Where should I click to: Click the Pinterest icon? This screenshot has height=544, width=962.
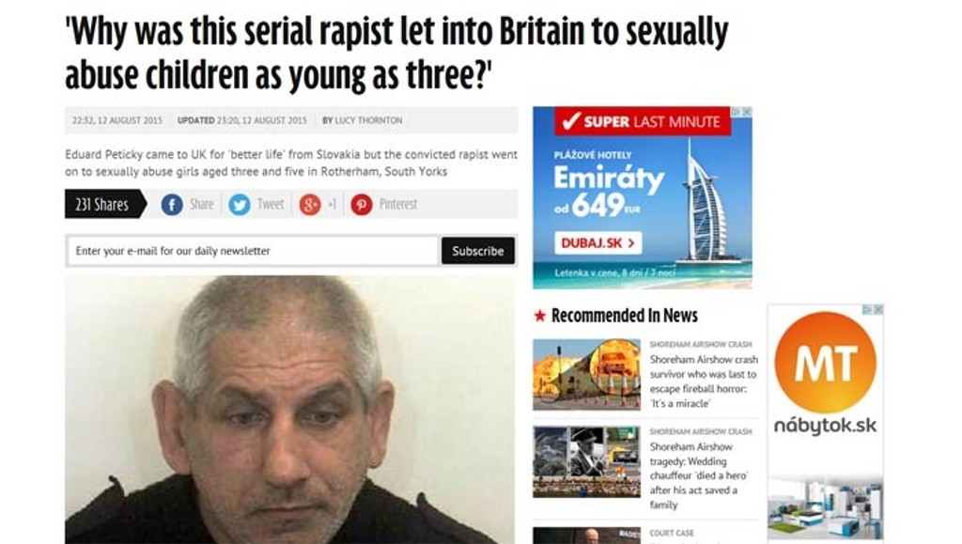(362, 204)
